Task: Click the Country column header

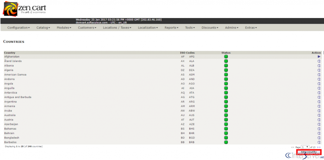Action: [9, 52]
